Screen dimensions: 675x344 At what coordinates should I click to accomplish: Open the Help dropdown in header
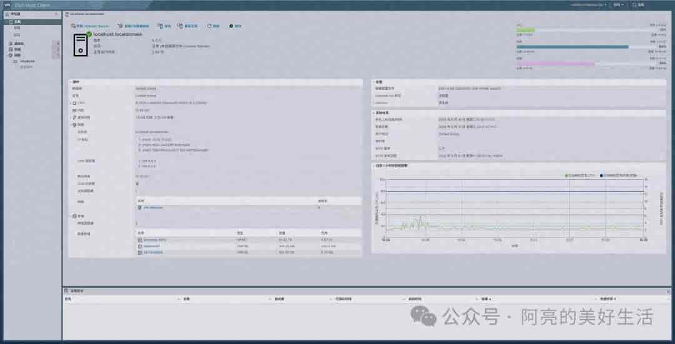point(619,5)
